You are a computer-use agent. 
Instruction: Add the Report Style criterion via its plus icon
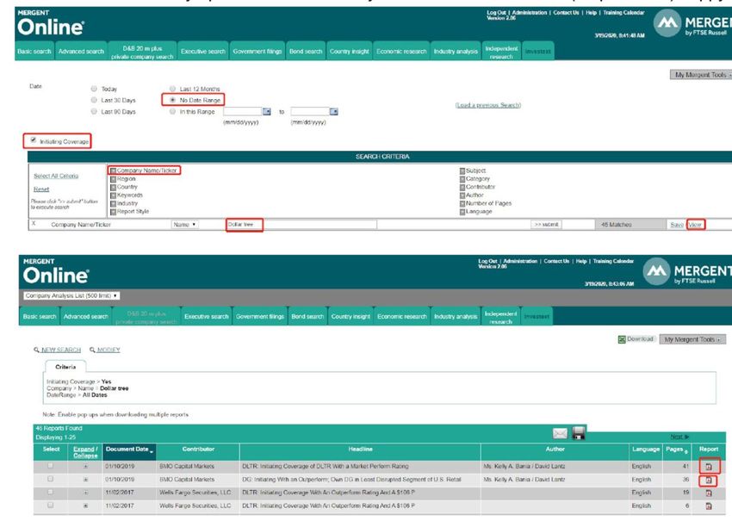point(113,212)
